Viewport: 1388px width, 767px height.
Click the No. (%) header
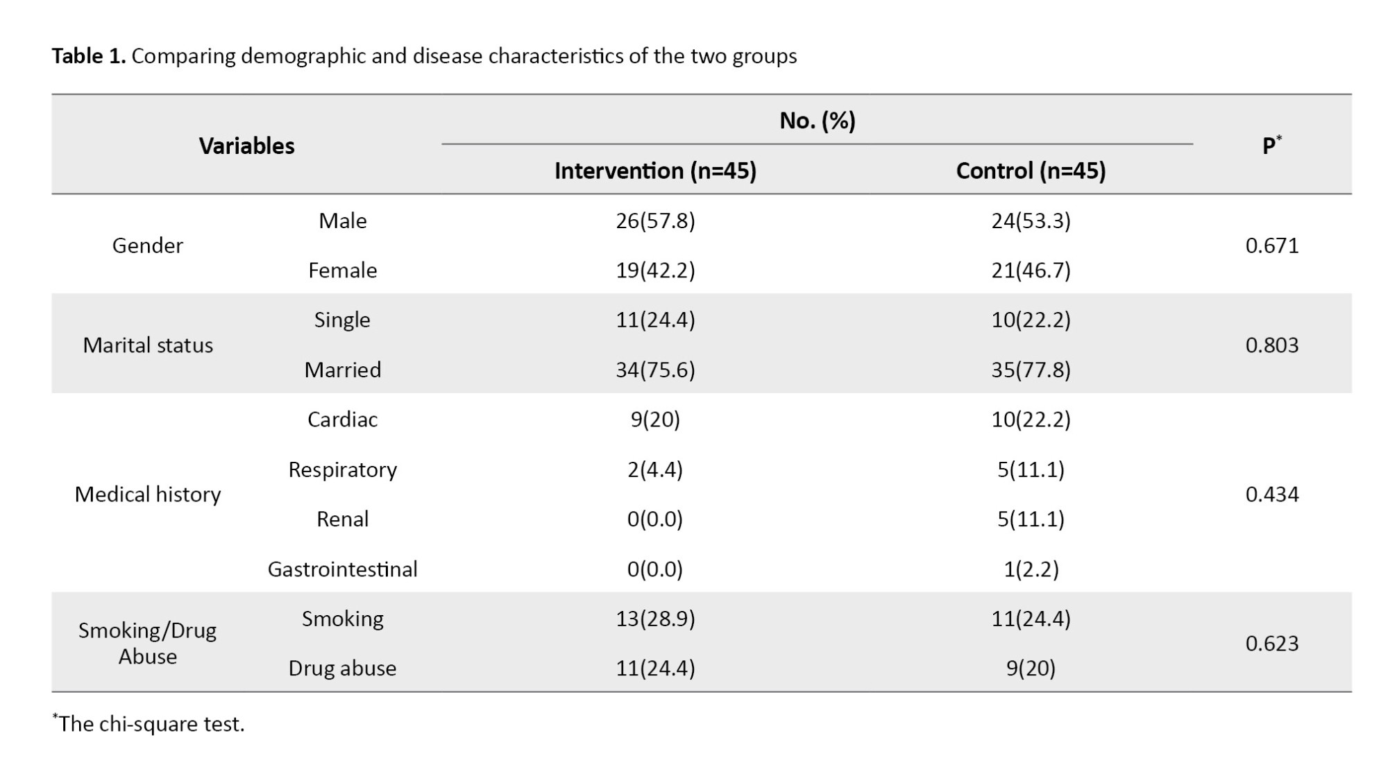tap(817, 121)
